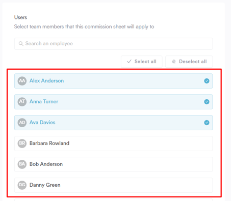Deselect Alex Anderson row
Screen dimensions: 231x201
point(113,81)
